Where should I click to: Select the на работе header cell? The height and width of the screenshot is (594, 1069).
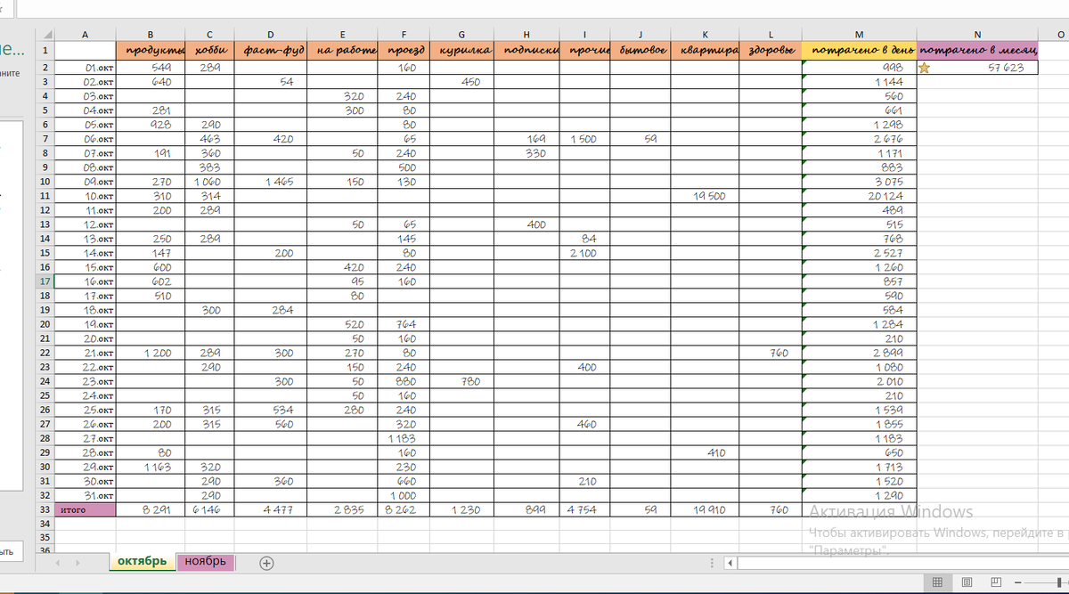[x=342, y=51]
